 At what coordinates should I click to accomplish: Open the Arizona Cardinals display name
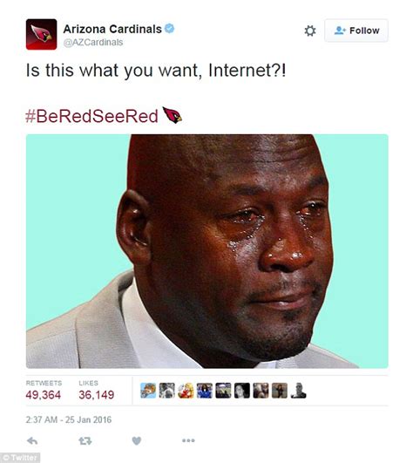112,29
